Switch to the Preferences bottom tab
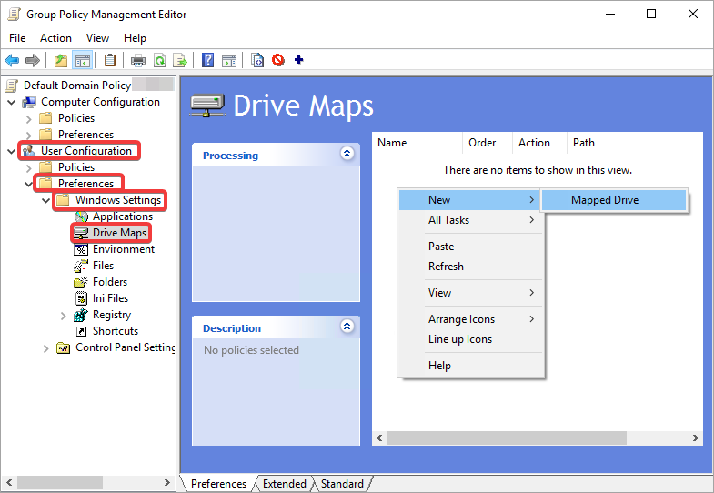The image size is (714, 493). pyautogui.click(x=218, y=483)
